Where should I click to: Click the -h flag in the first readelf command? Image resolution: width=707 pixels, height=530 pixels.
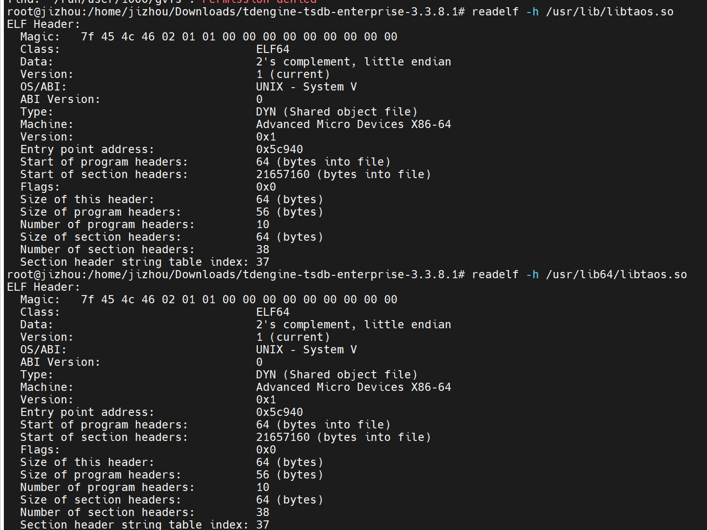pyautogui.click(x=532, y=12)
